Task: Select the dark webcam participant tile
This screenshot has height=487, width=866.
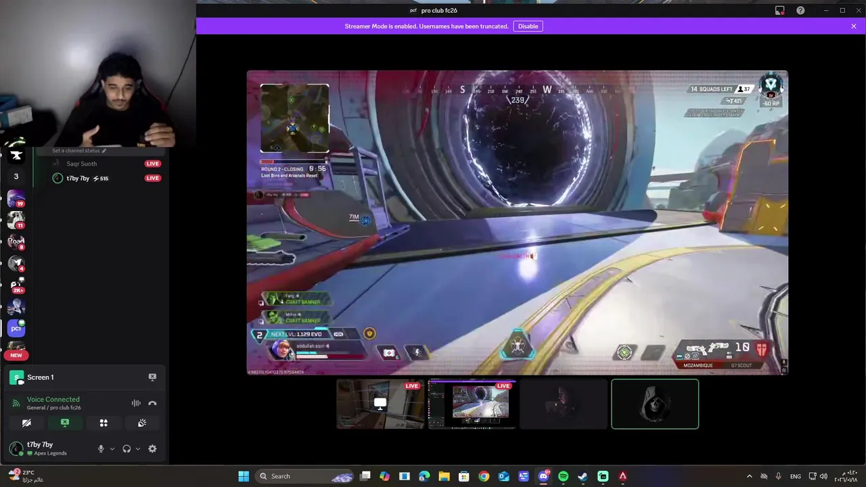Action: pyautogui.click(x=564, y=404)
